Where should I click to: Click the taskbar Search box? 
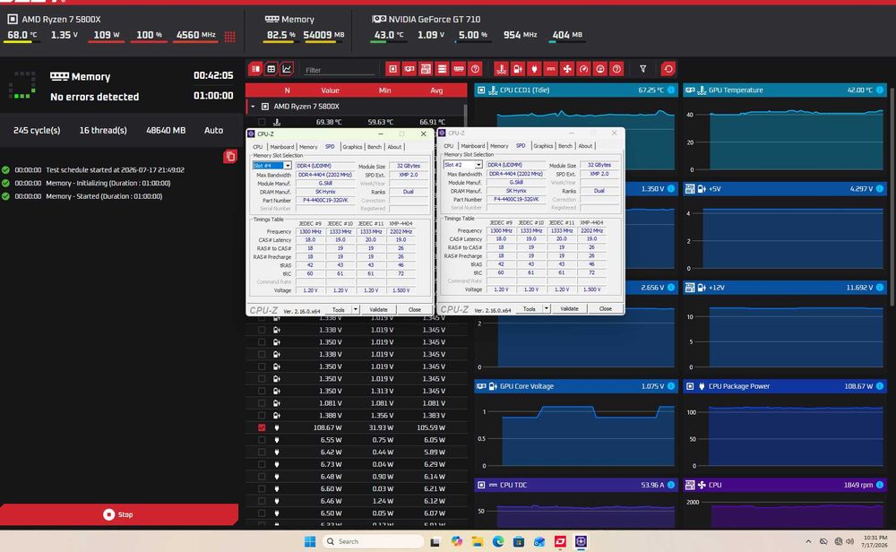click(372, 542)
